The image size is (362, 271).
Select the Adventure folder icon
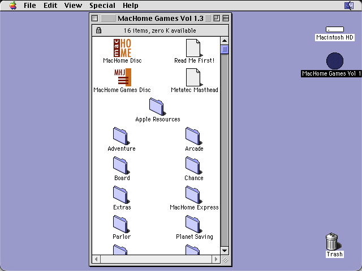[122, 136]
